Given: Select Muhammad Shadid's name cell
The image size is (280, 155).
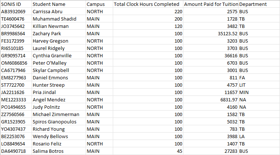Looking at the screenshot, I should point(49,19).
